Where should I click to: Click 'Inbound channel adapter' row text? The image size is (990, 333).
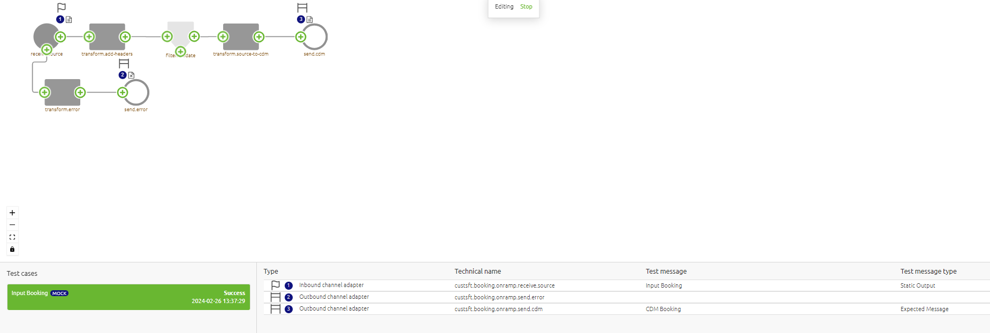pos(331,285)
